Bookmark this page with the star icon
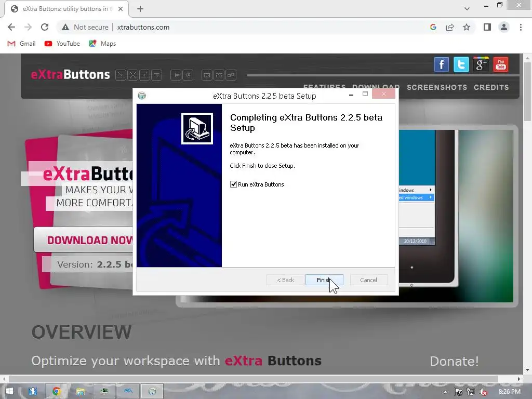The height and width of the screenshot is (399, 532). (467, 27)
